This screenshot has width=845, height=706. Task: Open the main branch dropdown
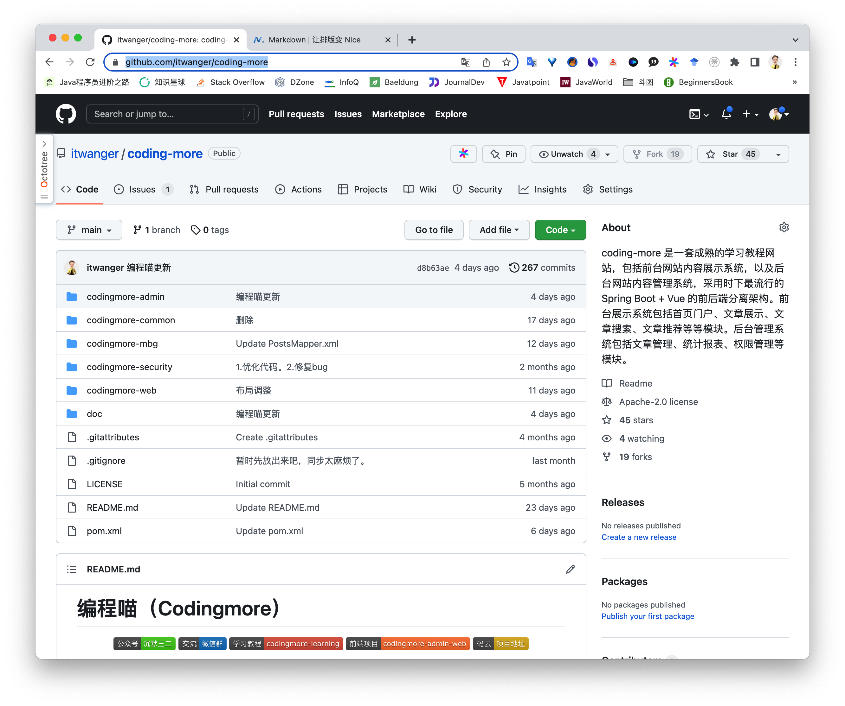click(x=89, y=230)
